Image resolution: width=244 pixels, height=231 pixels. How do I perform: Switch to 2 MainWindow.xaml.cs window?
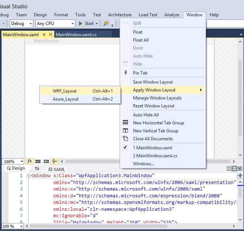(163, 156)
